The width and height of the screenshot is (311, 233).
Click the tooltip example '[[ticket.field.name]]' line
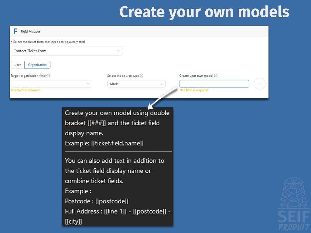tap(104, 143)
